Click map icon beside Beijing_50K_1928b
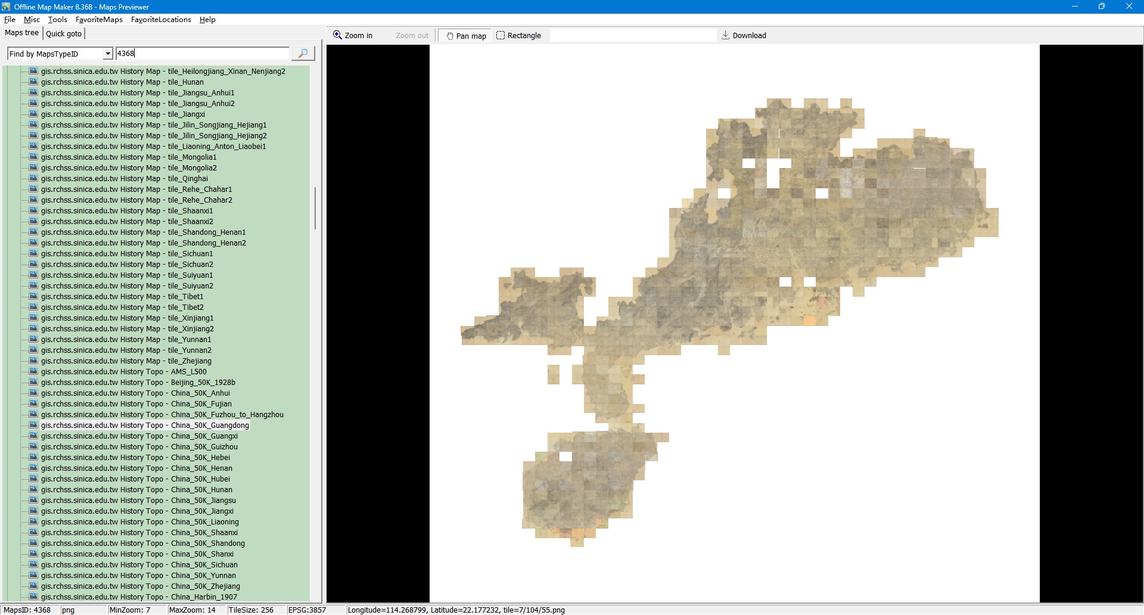 click(x=33, y=383)
